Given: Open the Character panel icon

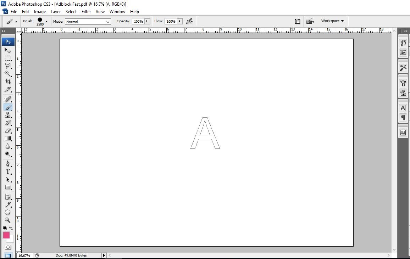Looking at the screenshot, I should (403, 108).
